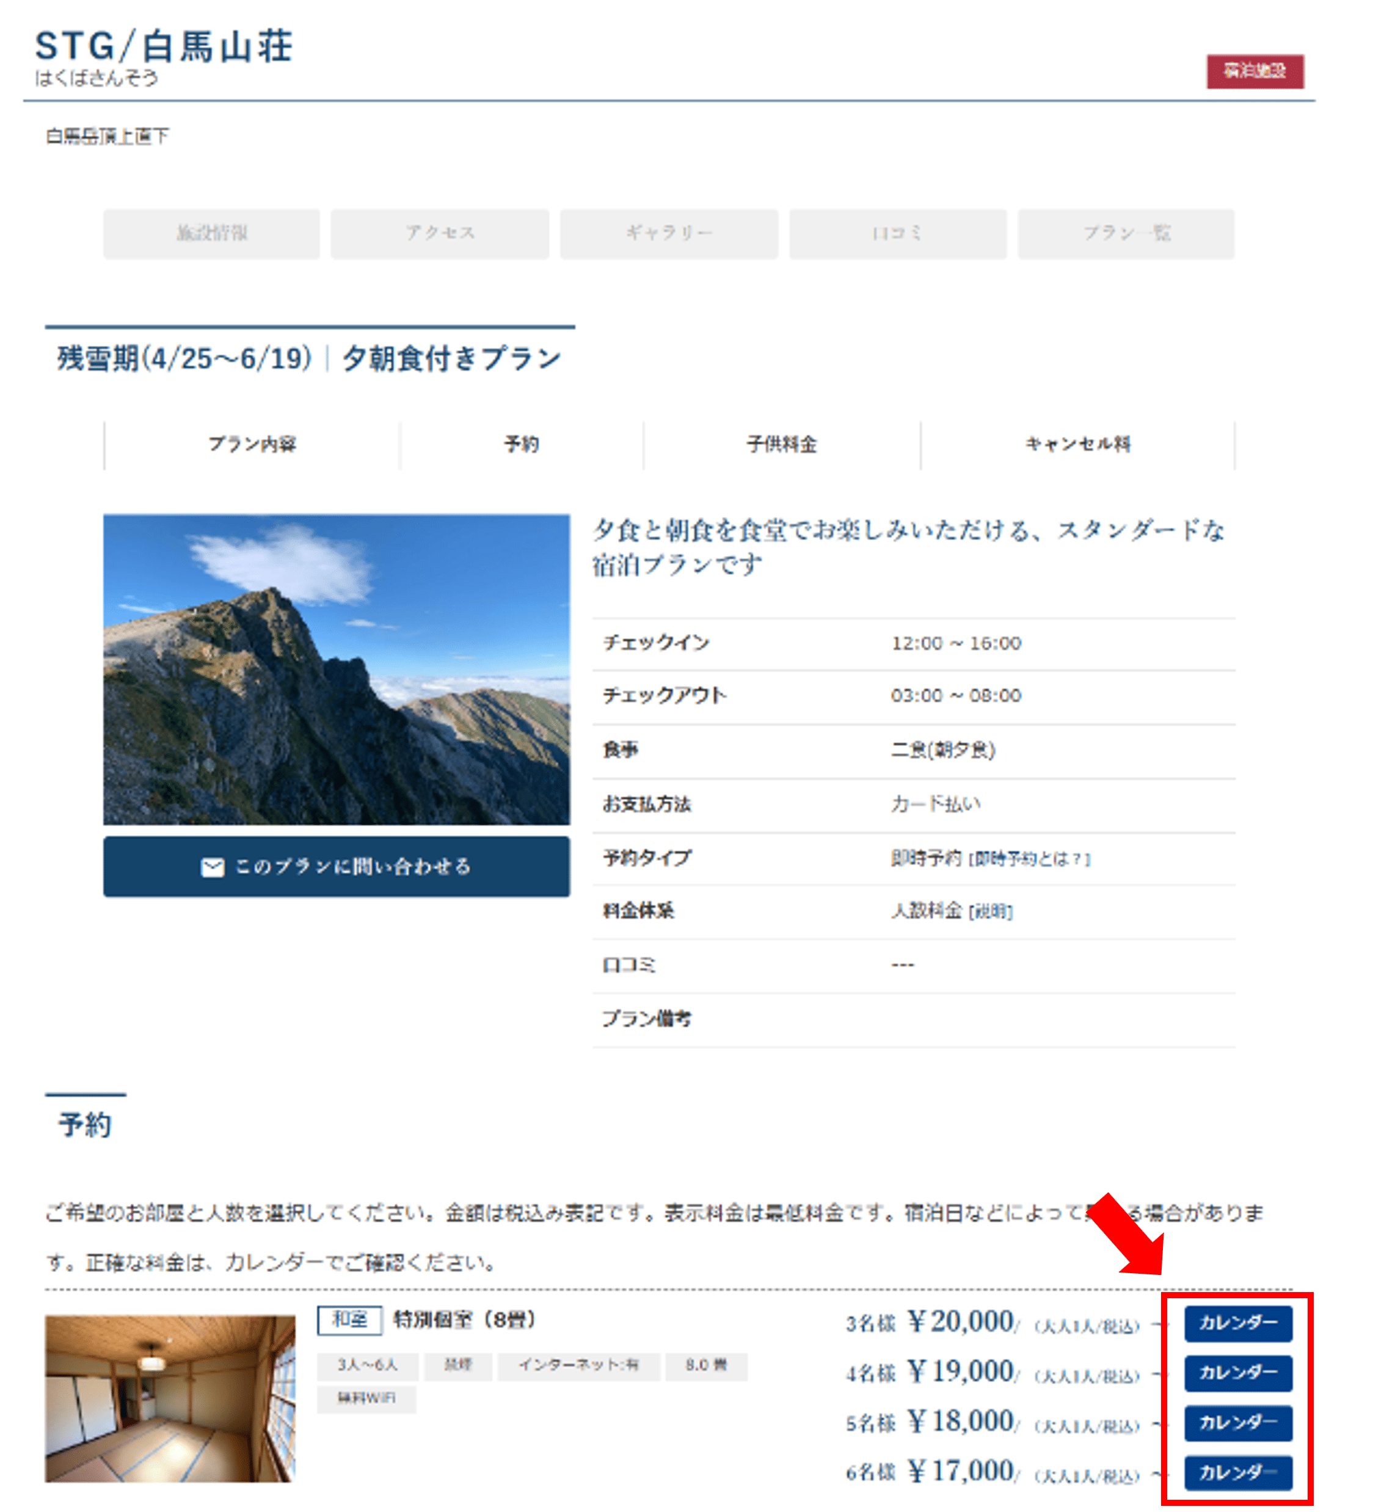
Task: Click the red 宿泊施設 badge
Action: (x=1255, y=71)
